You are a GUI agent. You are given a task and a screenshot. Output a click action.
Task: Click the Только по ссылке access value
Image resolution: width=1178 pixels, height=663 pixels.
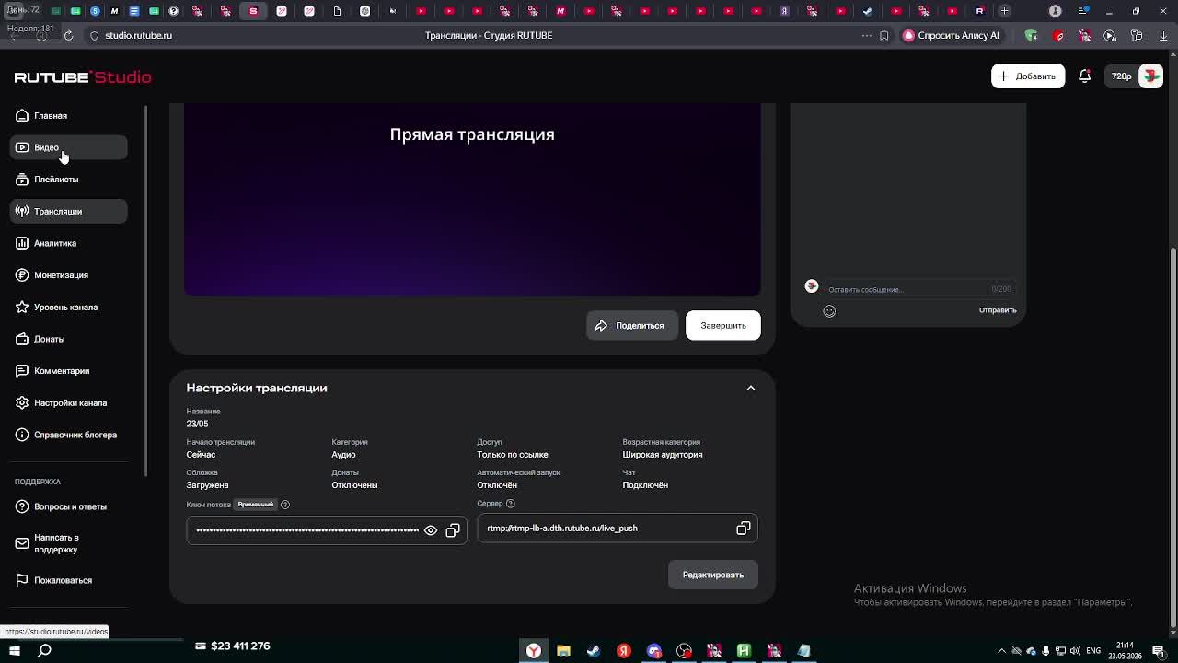tap(513, 455)
